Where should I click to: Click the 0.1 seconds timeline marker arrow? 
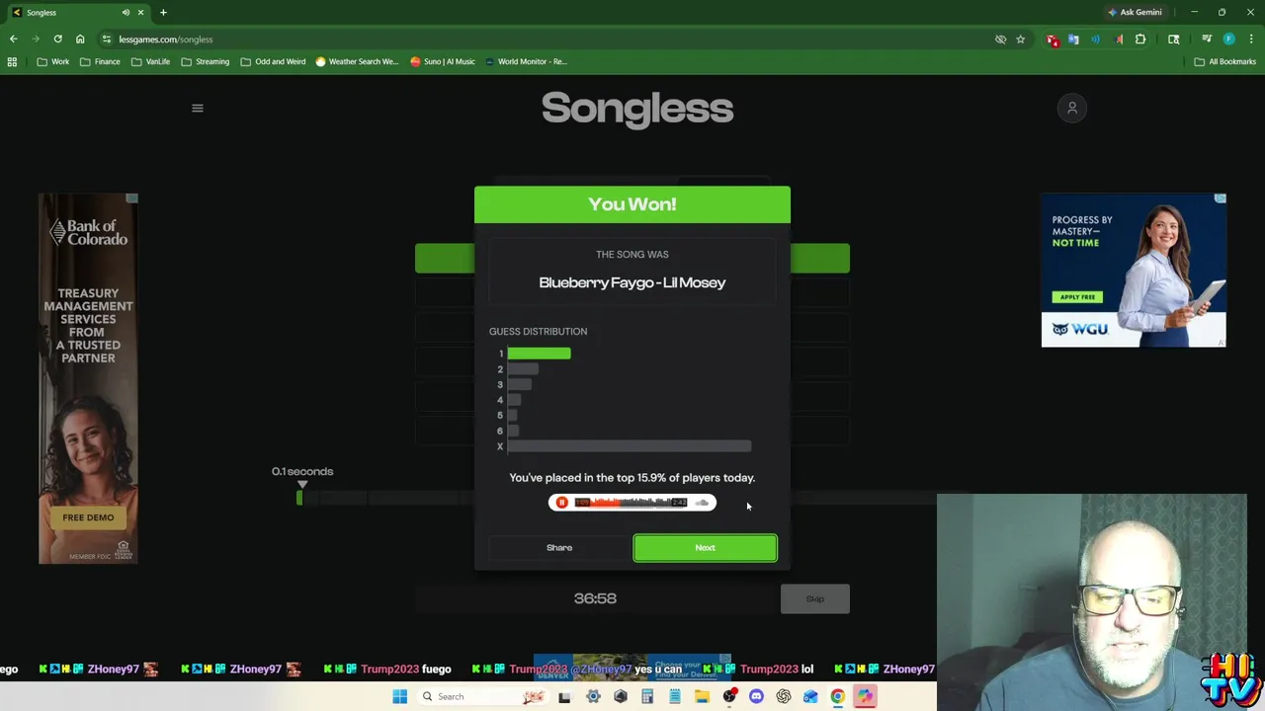(x=302, y=484)
